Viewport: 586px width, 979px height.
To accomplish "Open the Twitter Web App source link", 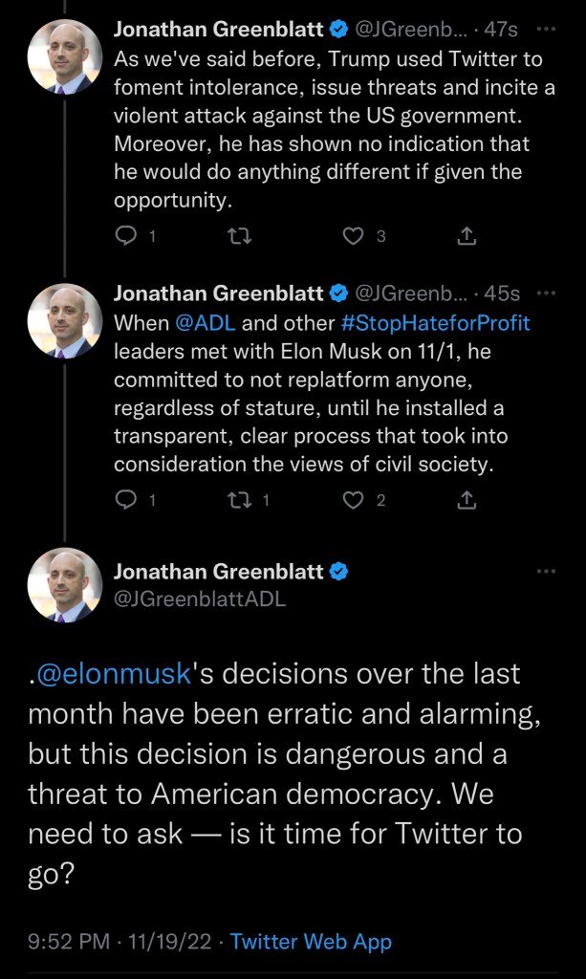I will click(x=311, y=942).
